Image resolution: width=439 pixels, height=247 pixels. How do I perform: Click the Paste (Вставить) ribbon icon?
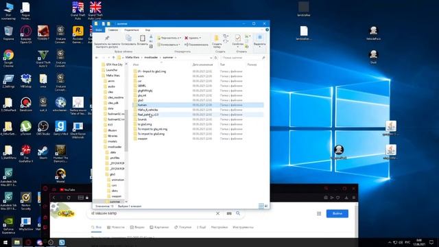tap(143, 38)
